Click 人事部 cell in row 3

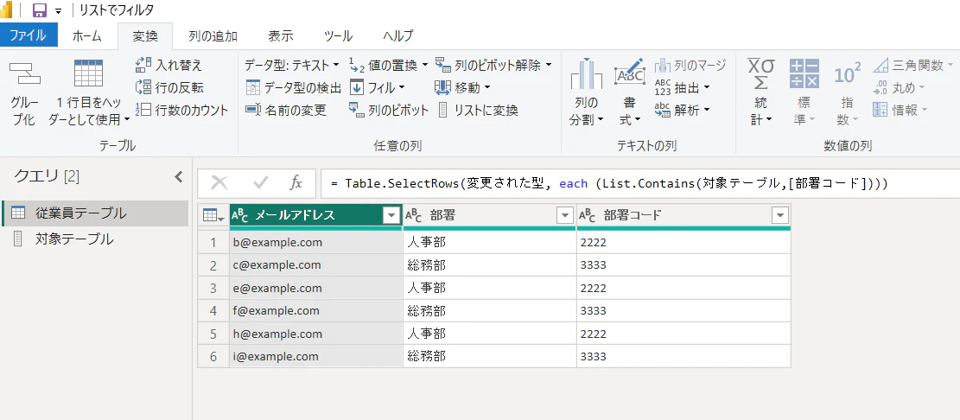click(489, 288)
